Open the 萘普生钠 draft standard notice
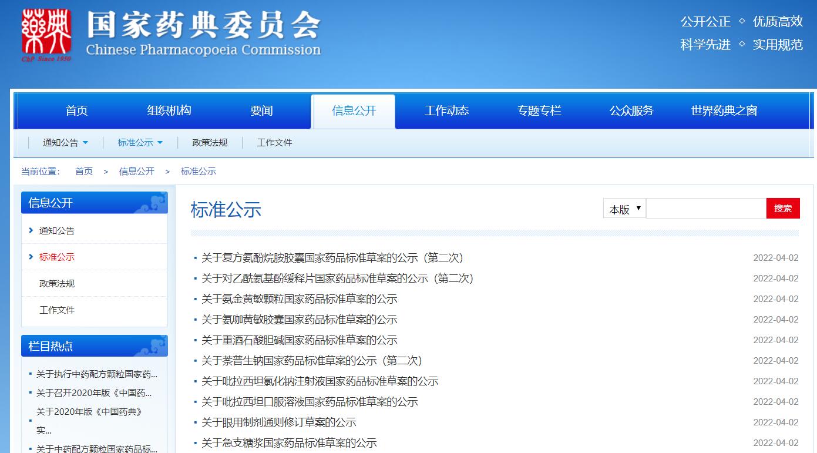 tap(312, 361)
